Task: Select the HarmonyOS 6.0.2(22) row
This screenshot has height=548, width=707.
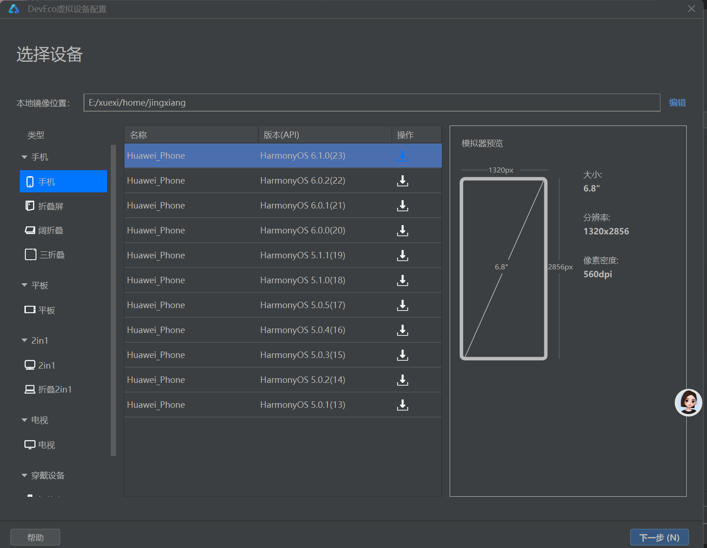Action: coord(283,180)
